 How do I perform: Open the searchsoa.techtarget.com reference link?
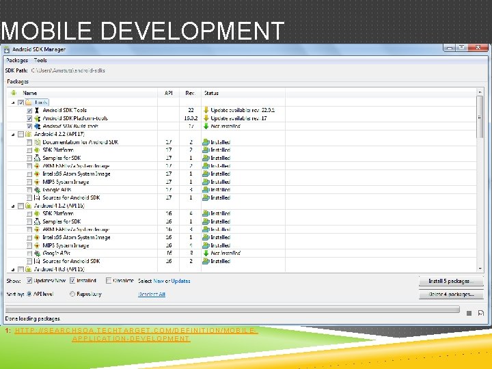[136, 334]
